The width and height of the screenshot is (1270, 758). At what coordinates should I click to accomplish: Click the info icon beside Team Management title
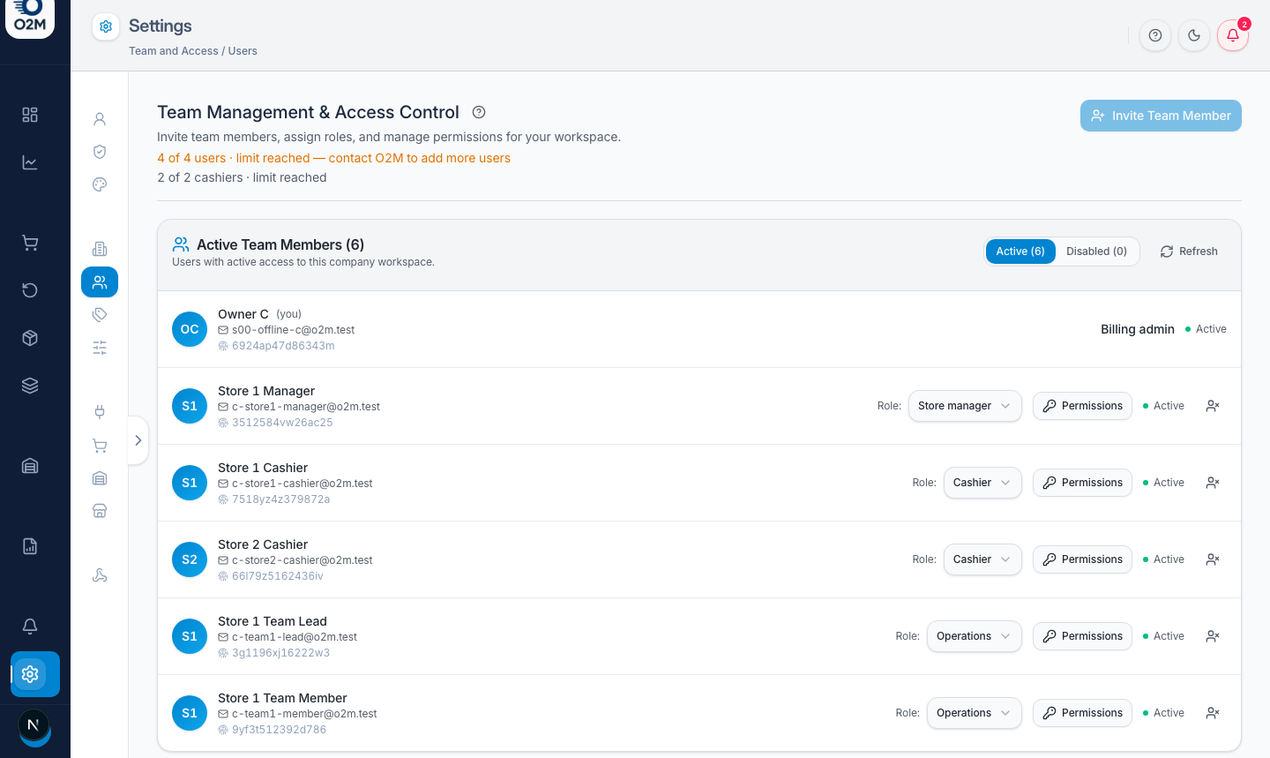[x=479, y=112]
